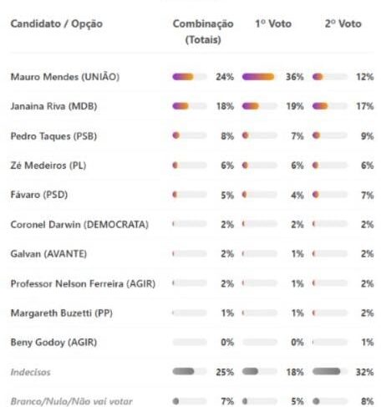Click Pedro Taques 8% combination bar
The height and width of the screenshot is (407, 381).
click(190, 135)
